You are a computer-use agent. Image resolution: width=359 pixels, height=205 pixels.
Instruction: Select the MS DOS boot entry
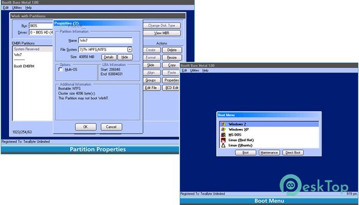tap(269, 135)
